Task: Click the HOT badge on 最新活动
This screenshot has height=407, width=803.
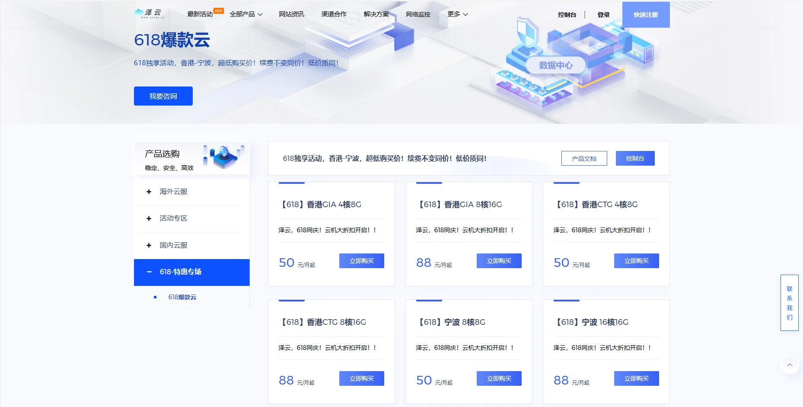Action: point(219,11)
